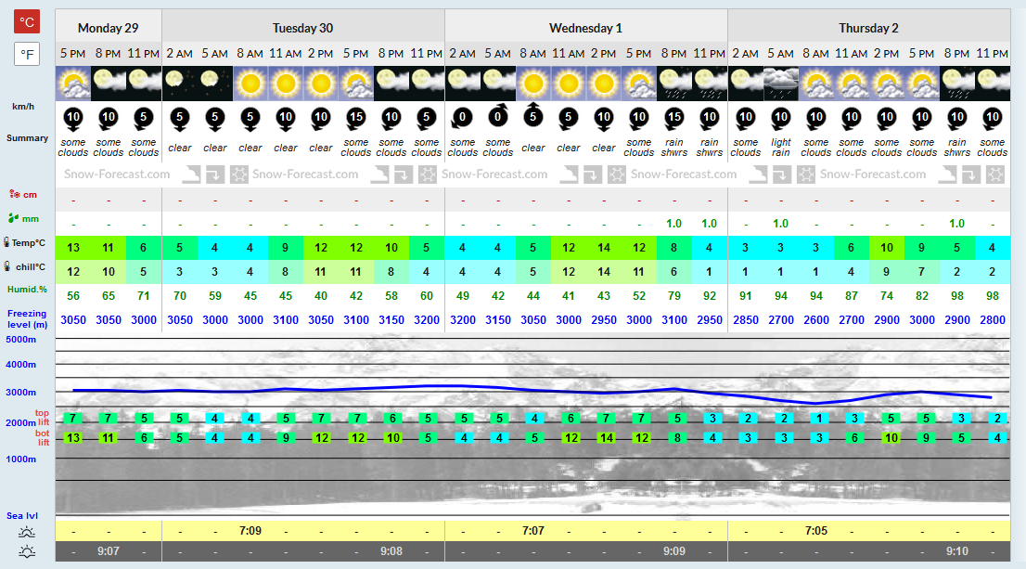The width and height of the screenshot is (1026, 569).
Task: Select the Thursday 2 day header
Action: [869, 28]
